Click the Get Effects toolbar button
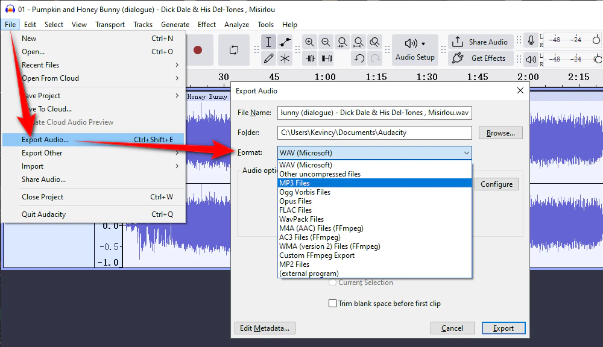Viewport: 603px width, 347px height. (x=481, y=58)
